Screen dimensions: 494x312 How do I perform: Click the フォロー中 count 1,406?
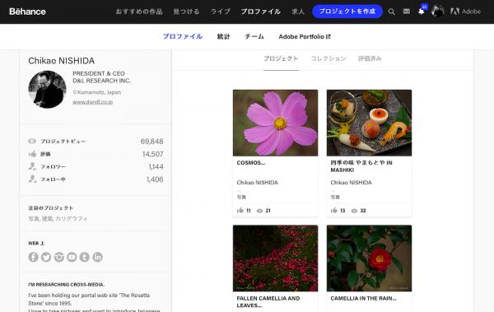pos(155,179)
